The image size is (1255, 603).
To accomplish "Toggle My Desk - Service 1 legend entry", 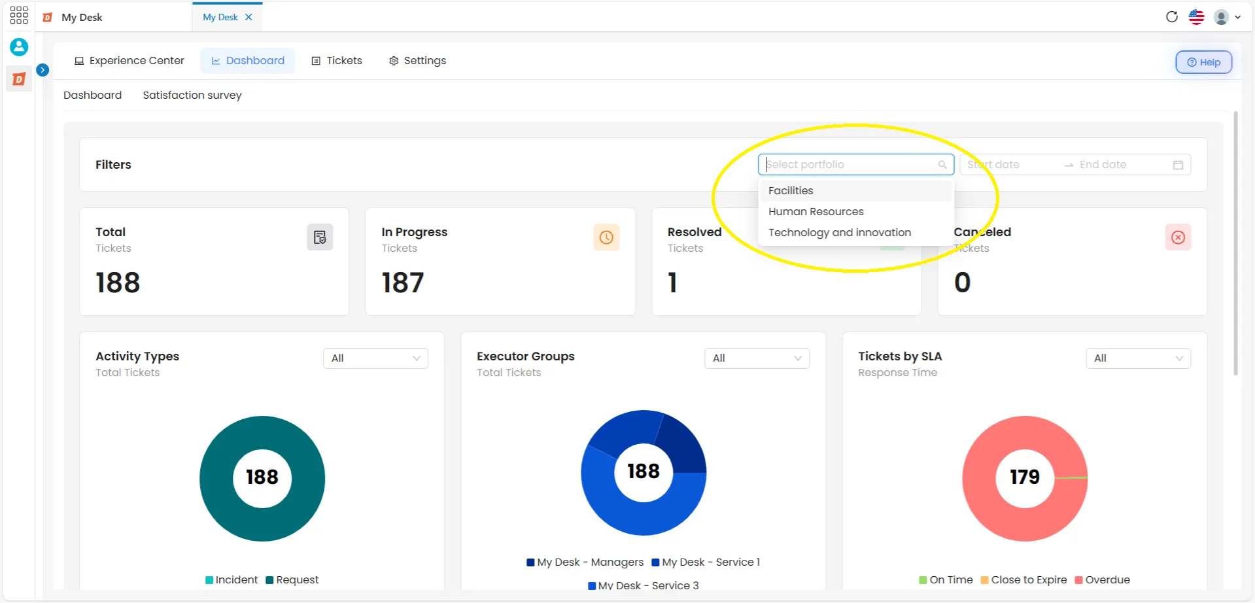I will tap(706, 562).
